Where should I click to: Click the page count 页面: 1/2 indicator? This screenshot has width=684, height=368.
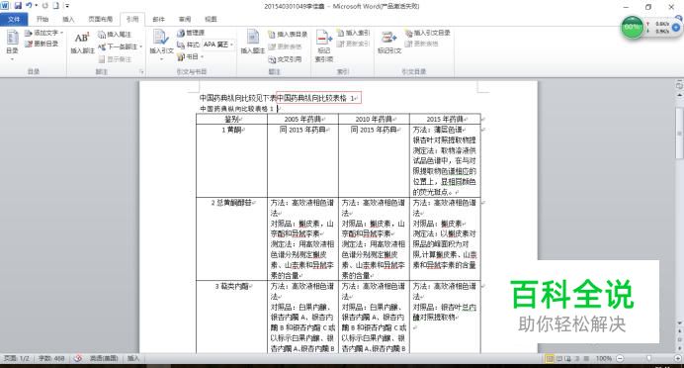[17, 358]
